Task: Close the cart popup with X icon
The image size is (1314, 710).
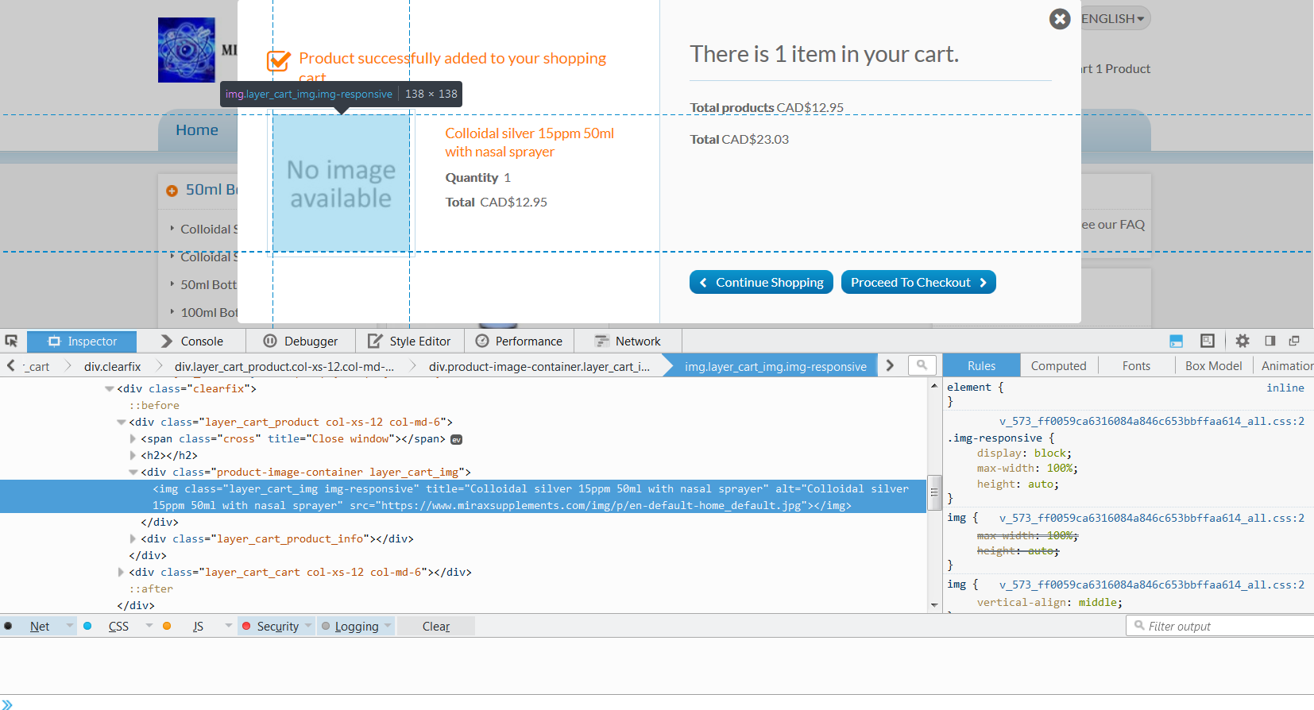Action: (x=1060, y=19)
